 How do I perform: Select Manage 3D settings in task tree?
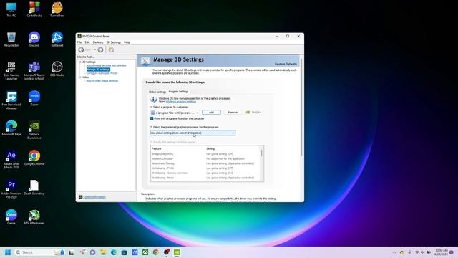click(x=98, y=70)
